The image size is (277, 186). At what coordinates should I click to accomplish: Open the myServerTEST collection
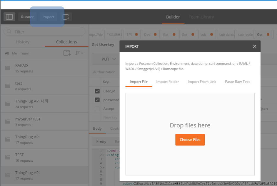(44, 122)
